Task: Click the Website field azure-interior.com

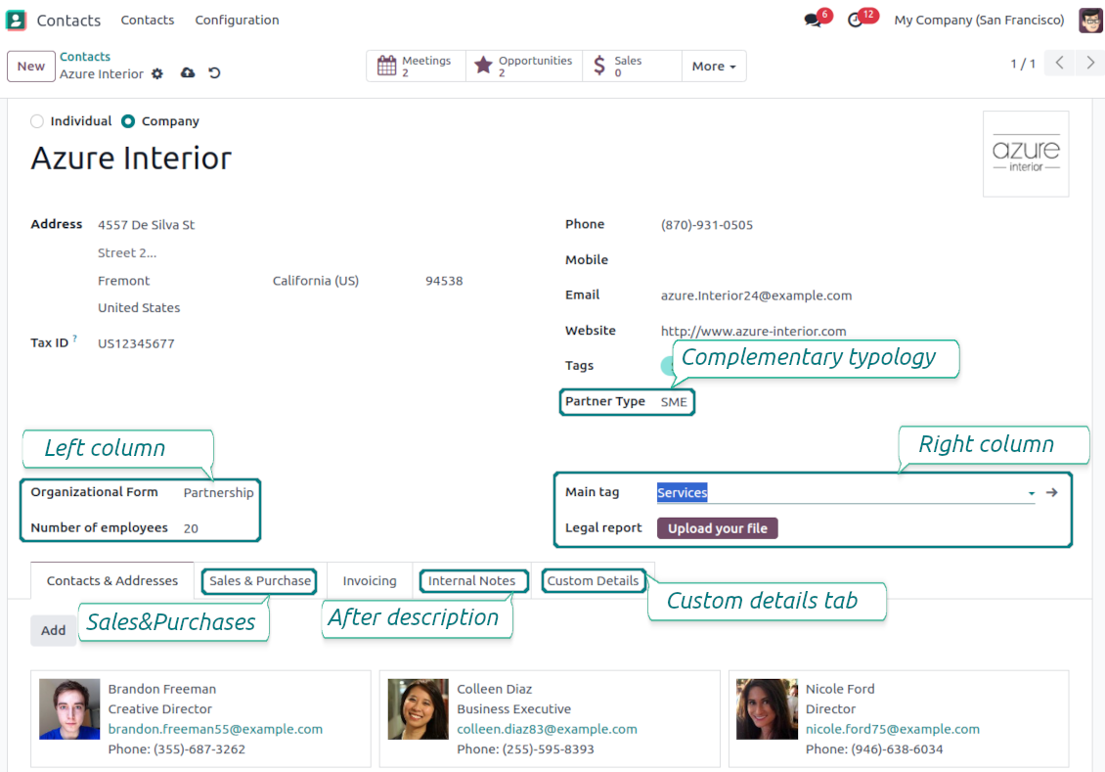Action: pos(753,331)
